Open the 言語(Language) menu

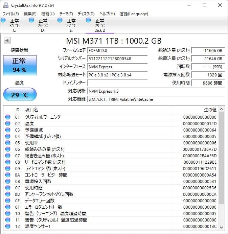click(134, 14)
